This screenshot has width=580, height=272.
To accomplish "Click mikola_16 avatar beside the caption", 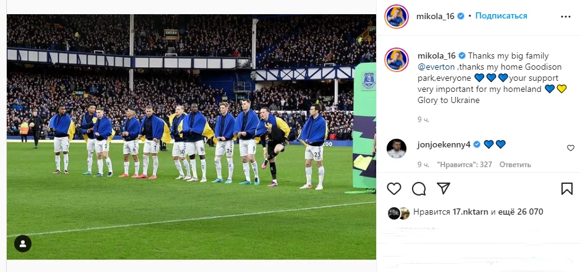I will click(397, 59).
